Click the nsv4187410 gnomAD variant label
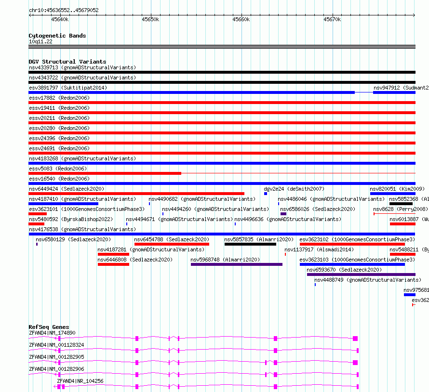Viewport: 429px width, 392px height. (82, 199)
